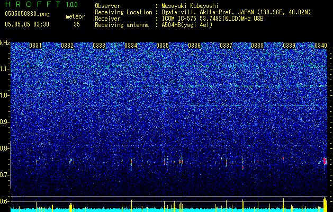333x212 pixels.
Task: Click the 0339 time marker
Action: click(289, 46)
